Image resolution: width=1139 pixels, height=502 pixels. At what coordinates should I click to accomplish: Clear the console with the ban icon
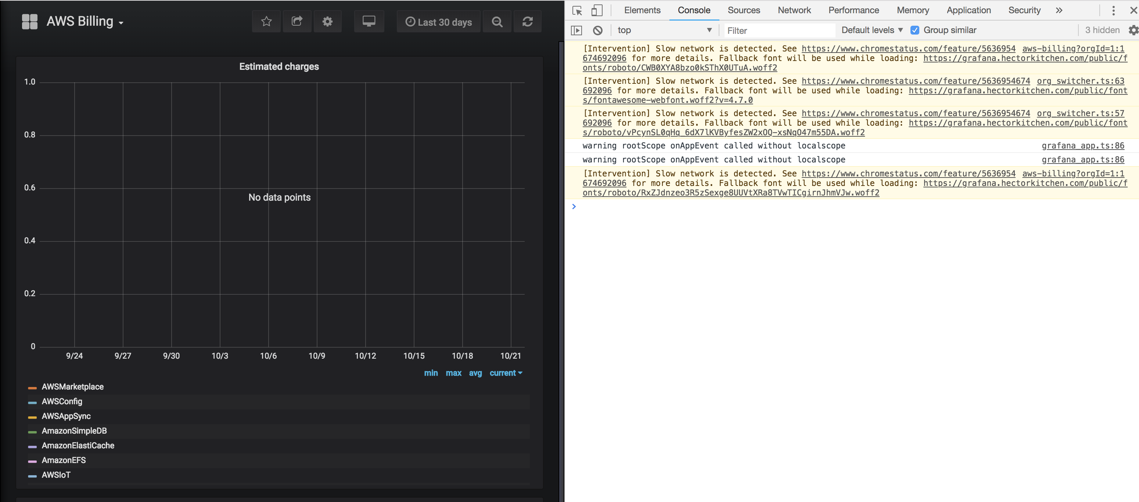tap(598, 30)
